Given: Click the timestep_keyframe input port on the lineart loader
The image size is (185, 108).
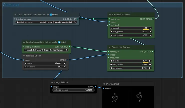Looking at the screenshot, I should [x=23, y=47].
